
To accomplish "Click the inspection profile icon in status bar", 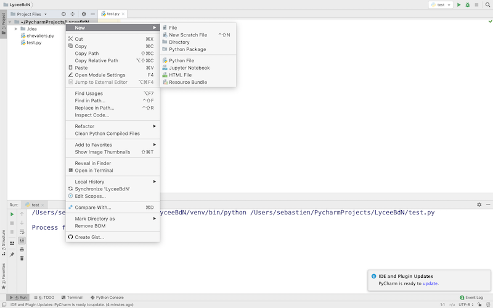I will click(x=488, y=304).
